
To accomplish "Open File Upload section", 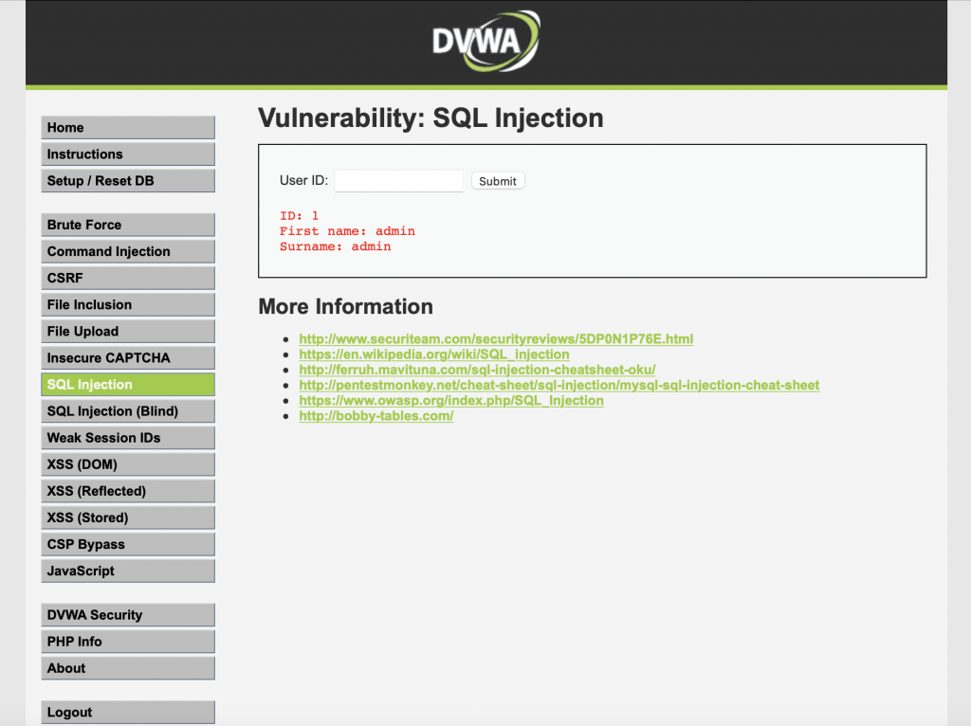I will point(128,331).
